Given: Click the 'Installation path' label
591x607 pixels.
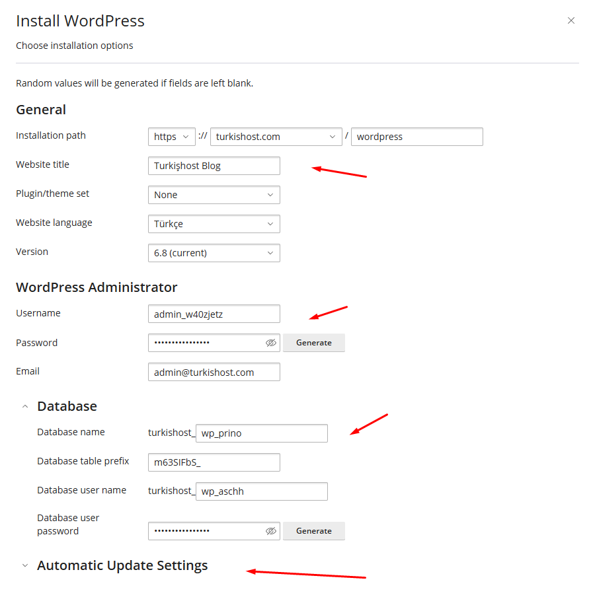Looking at the screenshot, I should click(x=51, y=135).
